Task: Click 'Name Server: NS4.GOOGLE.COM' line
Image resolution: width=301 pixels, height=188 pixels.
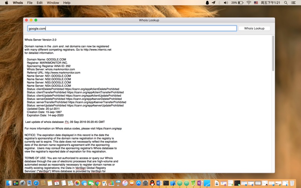Action: click(x=49, y=86)
